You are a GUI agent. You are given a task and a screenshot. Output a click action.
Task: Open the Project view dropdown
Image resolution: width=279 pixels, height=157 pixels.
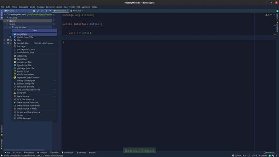[x=10, y=10]
